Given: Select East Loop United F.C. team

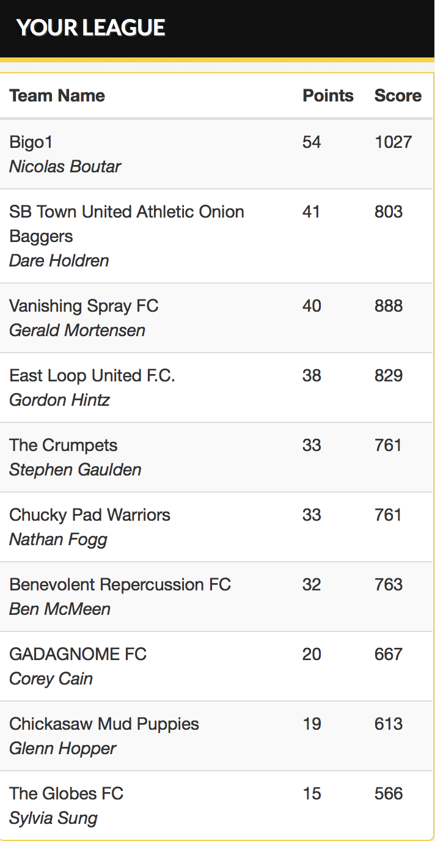Looking at the screenshot, I should pyautogui.click(x=92, y=375).
